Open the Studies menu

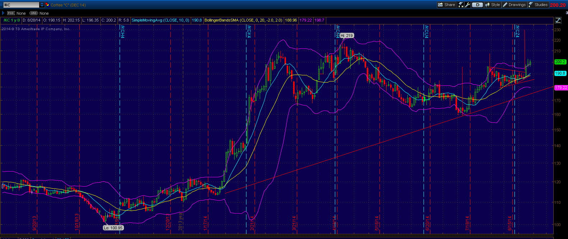538,5
